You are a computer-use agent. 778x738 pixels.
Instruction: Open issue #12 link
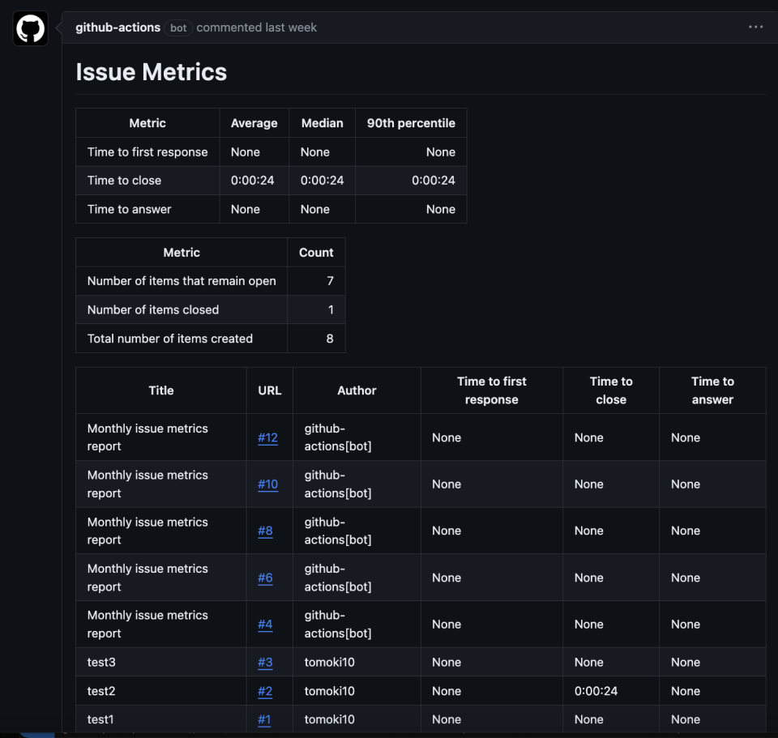tap(267, 437)
